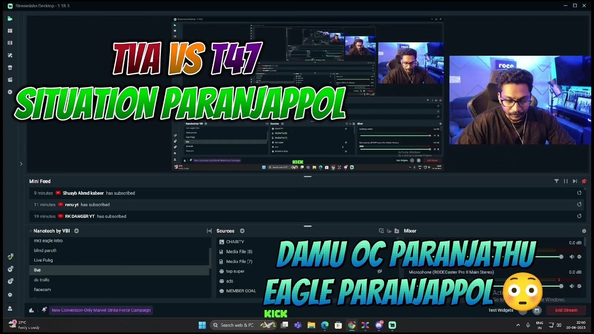Viewport: 594px width, 334px height.
Task: Click the large webcam source in the preview
Action: (x=520, y=100)
